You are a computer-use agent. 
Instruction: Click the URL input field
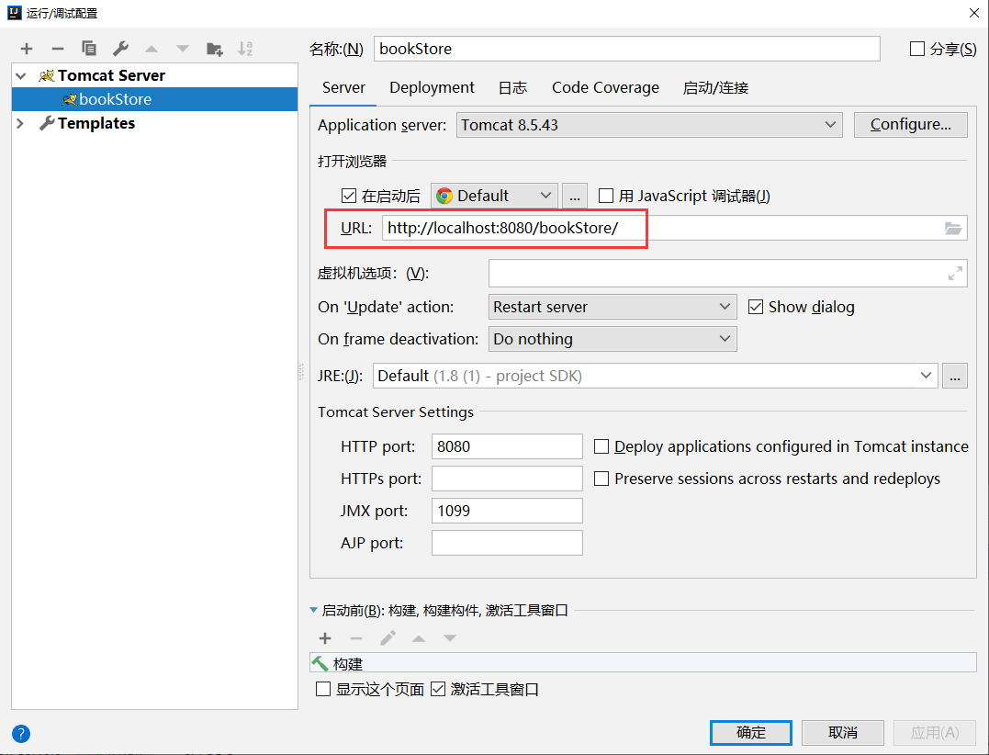tap(674, 229)
